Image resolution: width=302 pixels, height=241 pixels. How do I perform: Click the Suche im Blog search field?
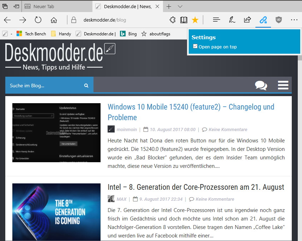[46, 86]
